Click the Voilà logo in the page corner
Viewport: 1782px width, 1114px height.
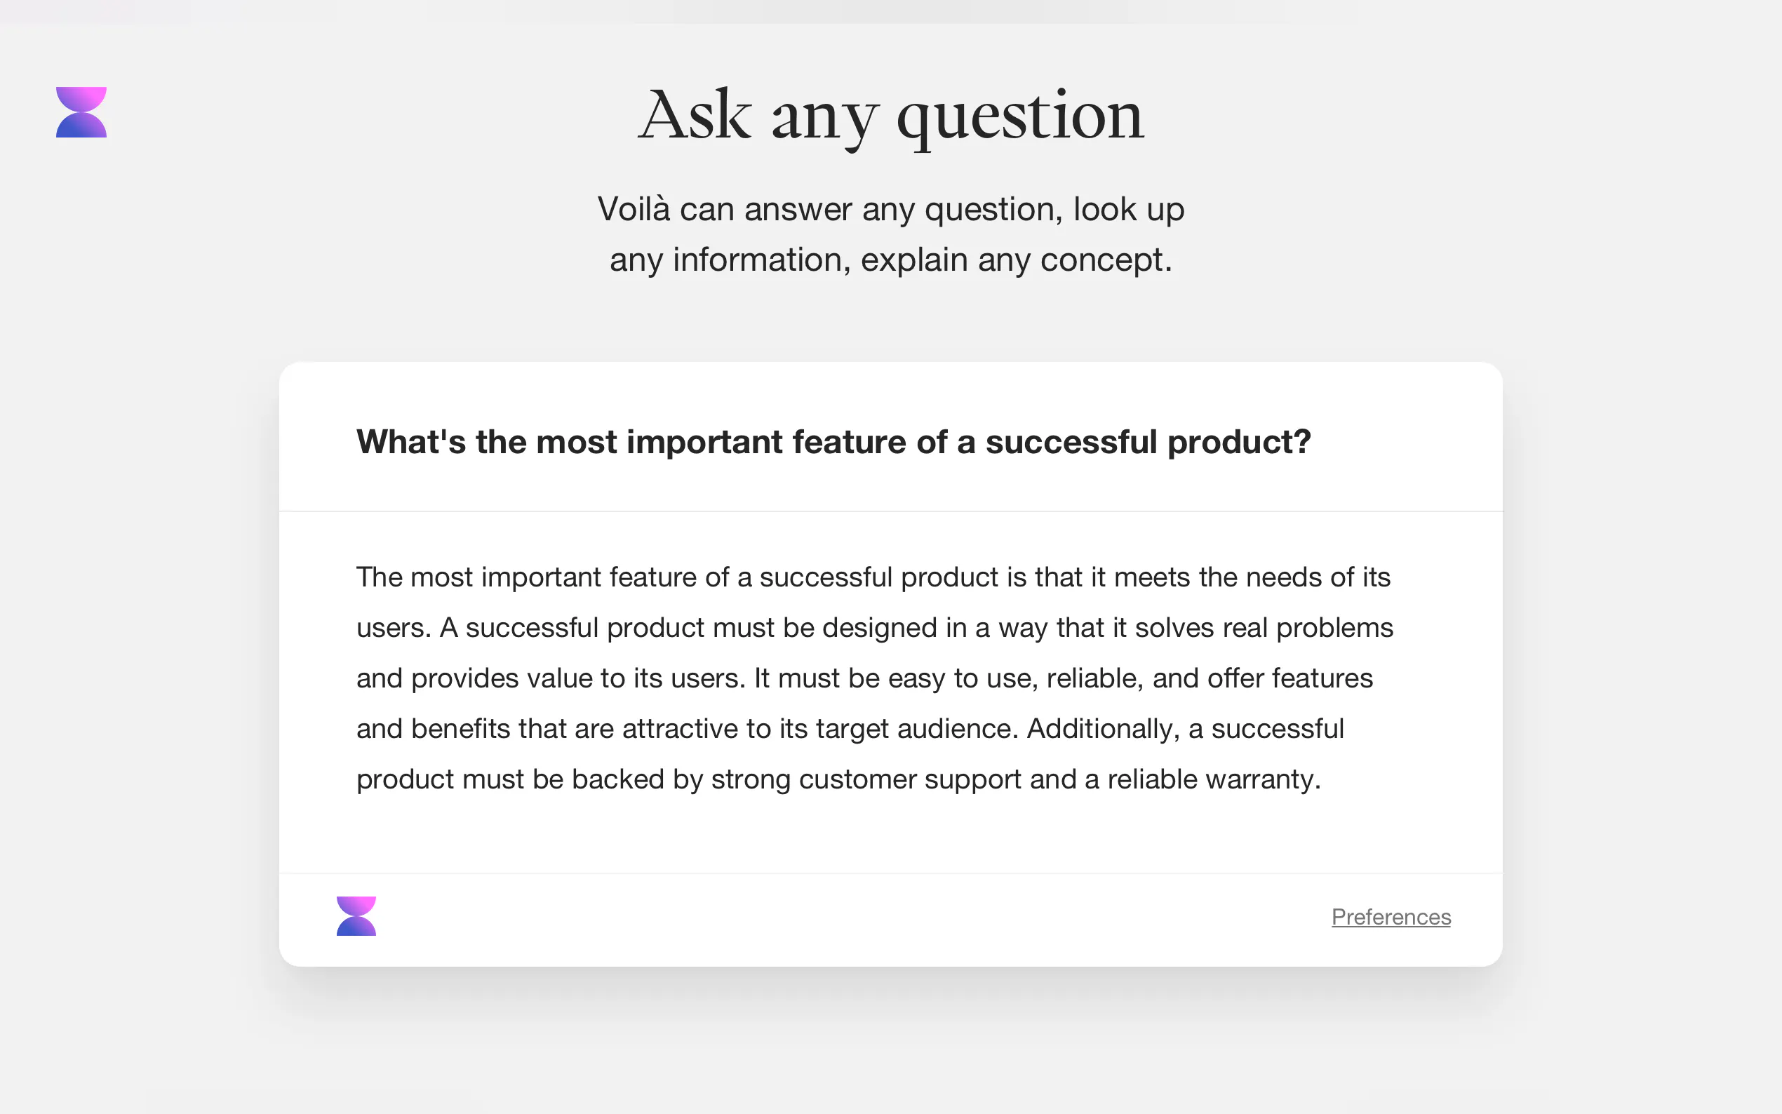(81, 112)
